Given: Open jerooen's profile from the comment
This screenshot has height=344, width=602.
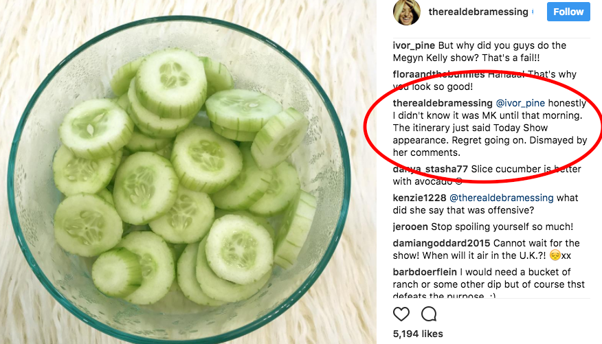Looking at the screenshot, I should [x=412, y=227].
